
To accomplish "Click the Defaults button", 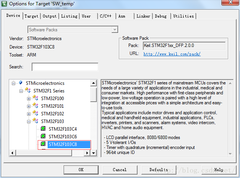I will coord(159,170).
